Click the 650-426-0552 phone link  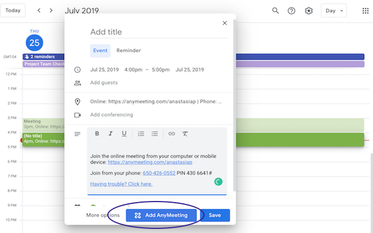click(159, 173)
